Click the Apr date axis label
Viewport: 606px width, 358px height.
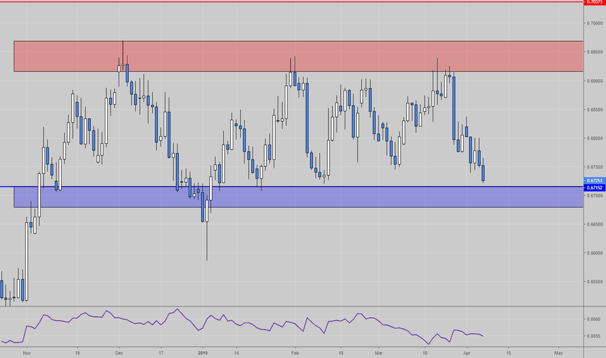[x=467, y=353]
